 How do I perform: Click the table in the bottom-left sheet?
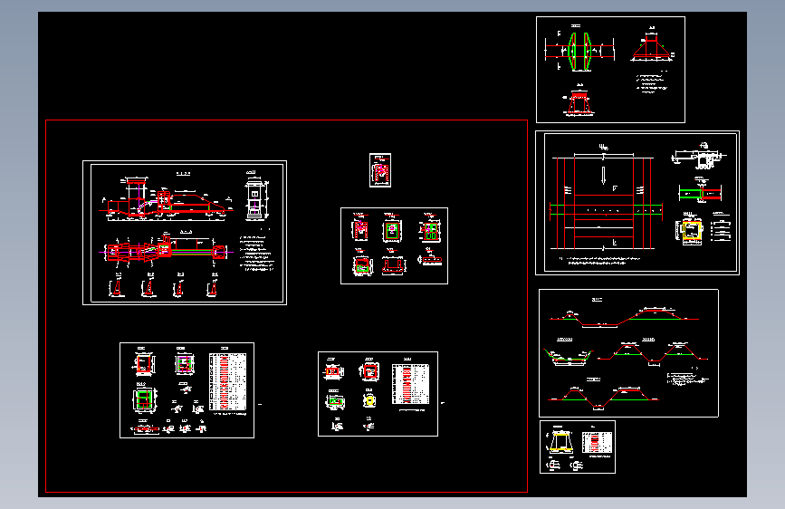pyautogui.click(x=228, y=382)
